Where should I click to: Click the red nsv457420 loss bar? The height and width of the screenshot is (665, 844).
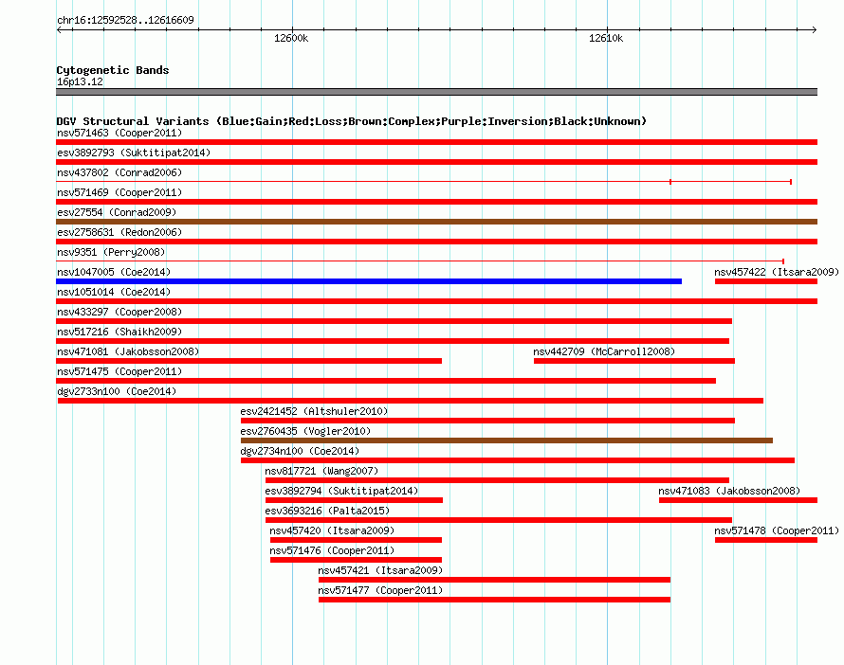[356, 540]
